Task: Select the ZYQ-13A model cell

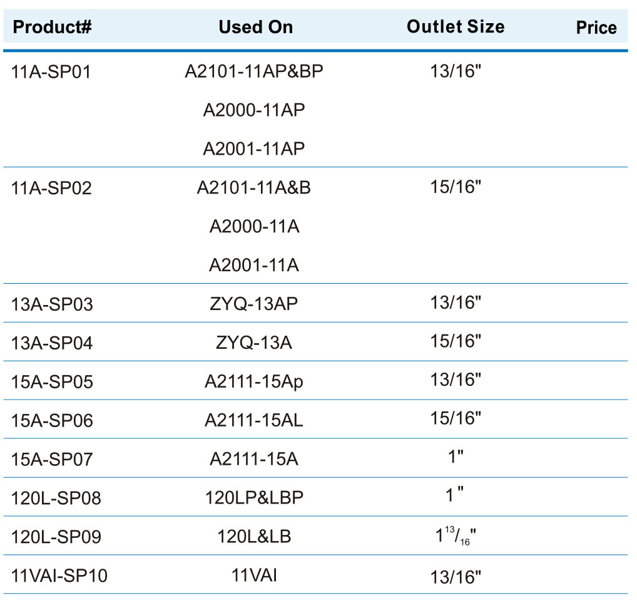Action: (254, 343)
